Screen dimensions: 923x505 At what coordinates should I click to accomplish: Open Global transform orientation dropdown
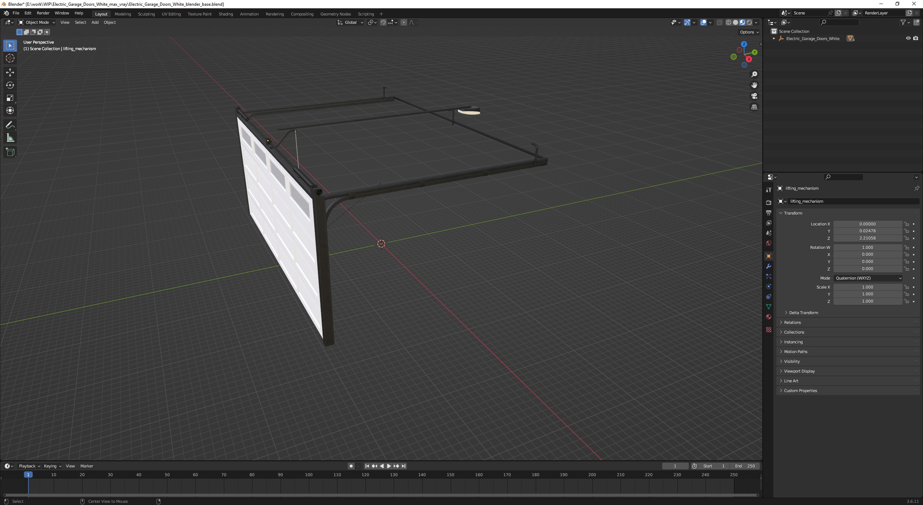coord(350,22)
